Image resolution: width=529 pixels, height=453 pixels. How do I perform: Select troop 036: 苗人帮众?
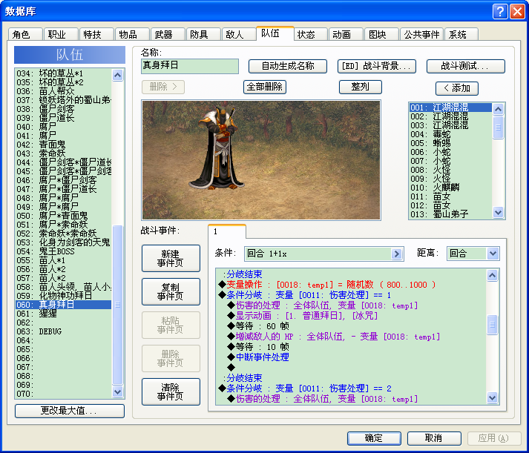tap(63, 91)
